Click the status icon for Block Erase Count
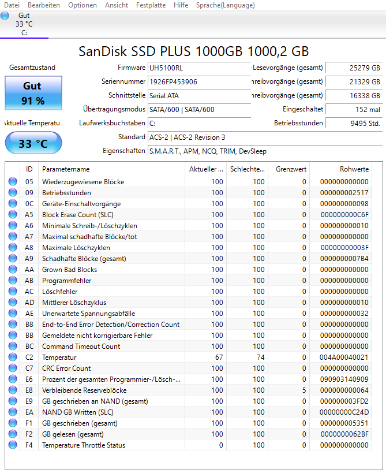This screenshot has height=473, width=386. [x=13, y=214]
